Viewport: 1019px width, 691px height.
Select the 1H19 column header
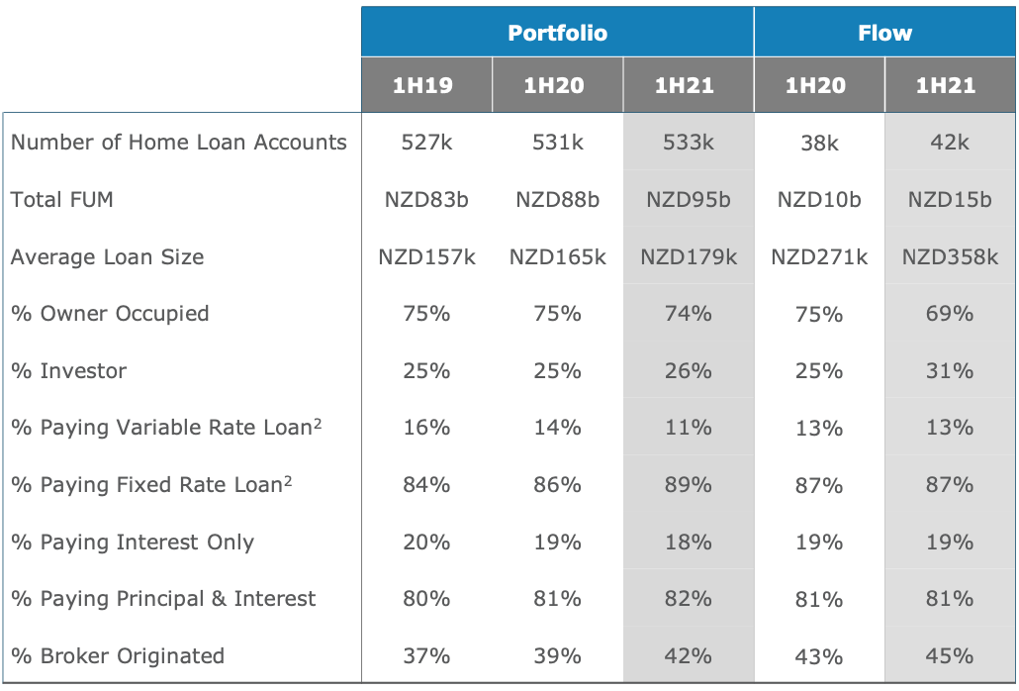coord(426,85)
